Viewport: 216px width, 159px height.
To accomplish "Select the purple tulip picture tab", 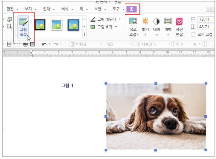I will pos(132,9).
